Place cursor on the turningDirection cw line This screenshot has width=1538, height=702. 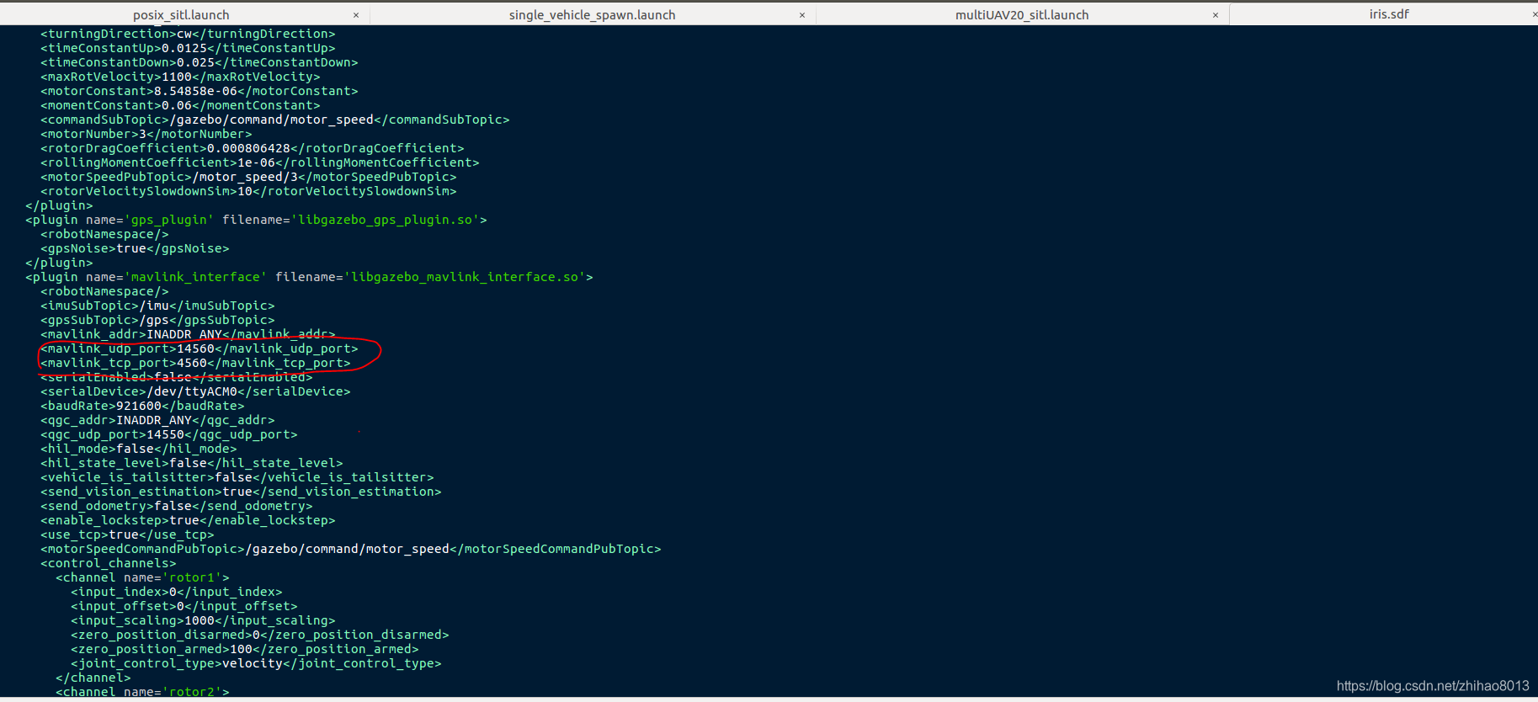coord(188,34)
